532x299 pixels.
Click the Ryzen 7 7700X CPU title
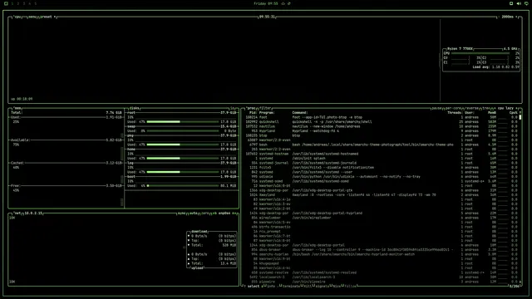(460, 49)
